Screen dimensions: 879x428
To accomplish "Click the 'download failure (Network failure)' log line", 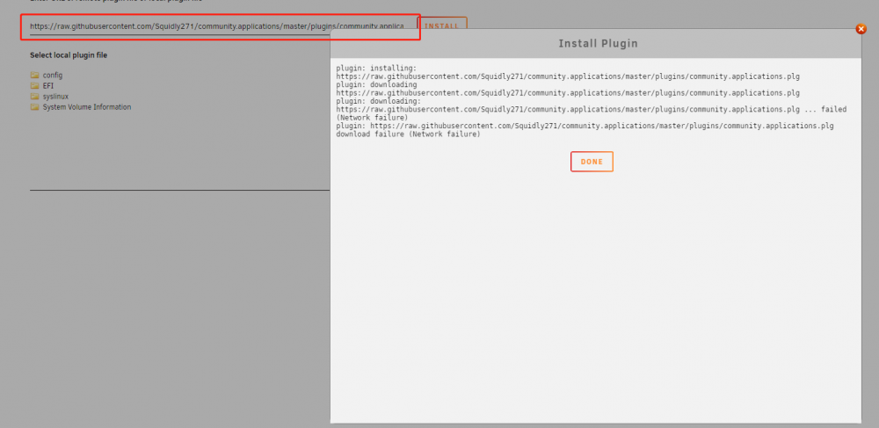I will click(408, 134).
